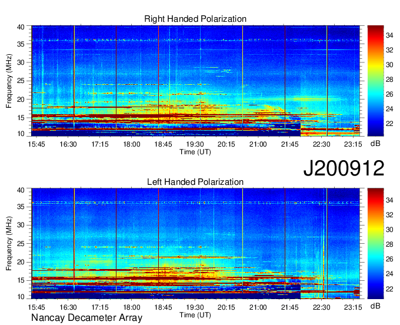Click the "18:00" time tick on Right Handed plot

coord(132,144)
